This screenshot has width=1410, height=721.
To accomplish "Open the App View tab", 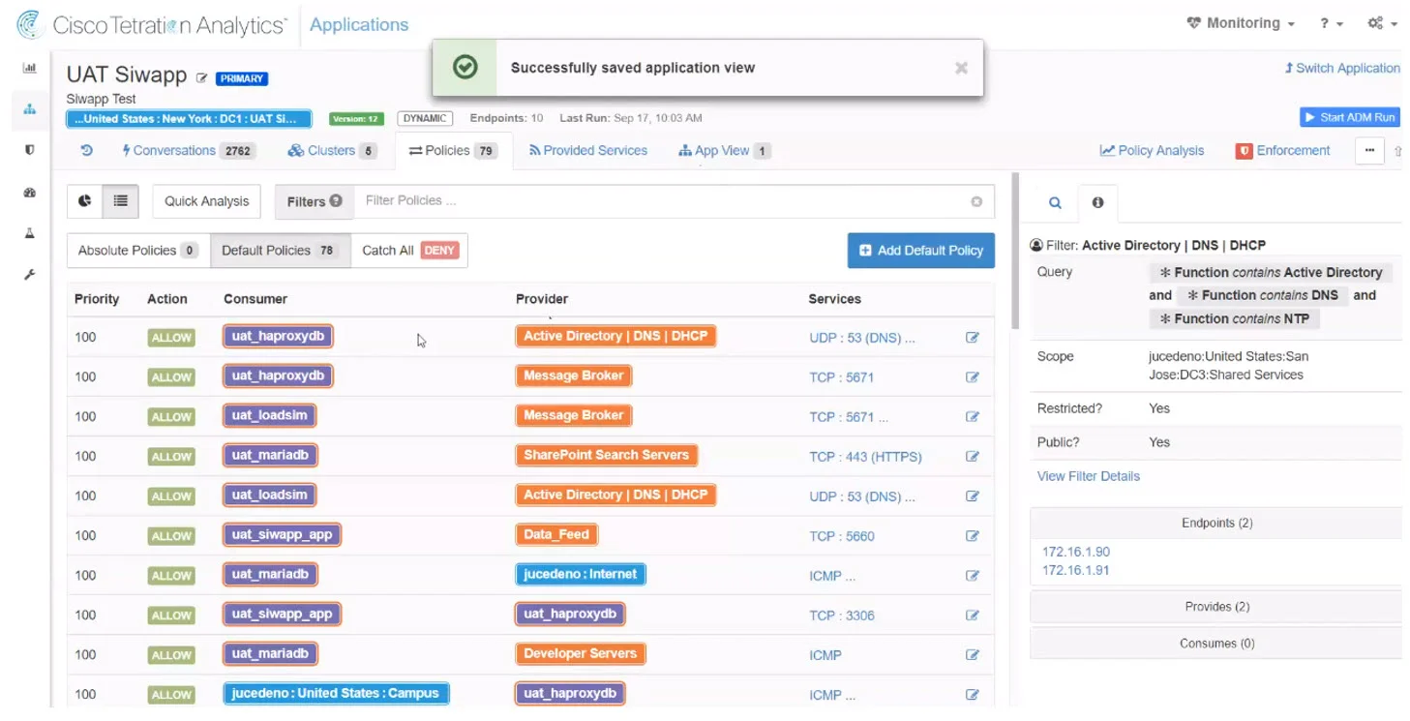I will [x=724, y=151].
